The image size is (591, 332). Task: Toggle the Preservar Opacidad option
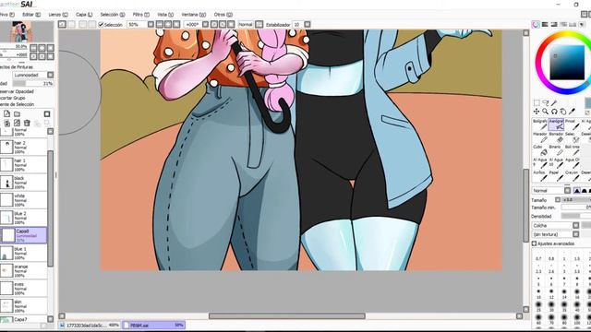(16, 91)
